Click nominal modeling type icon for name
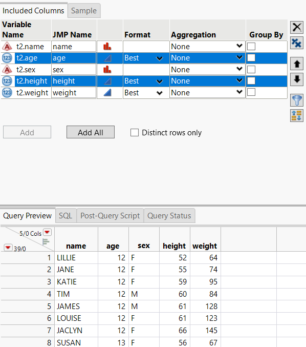Image resolution: width=306 pixels, height=347 pixels. tap(107, 47)
